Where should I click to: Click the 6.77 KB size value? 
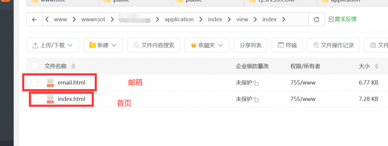368,83
